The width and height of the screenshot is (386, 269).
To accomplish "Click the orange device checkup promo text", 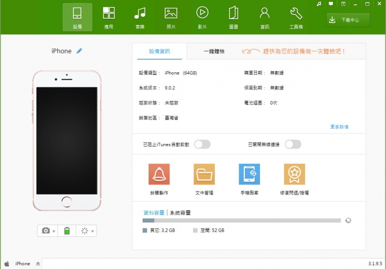I will point(304,51).
